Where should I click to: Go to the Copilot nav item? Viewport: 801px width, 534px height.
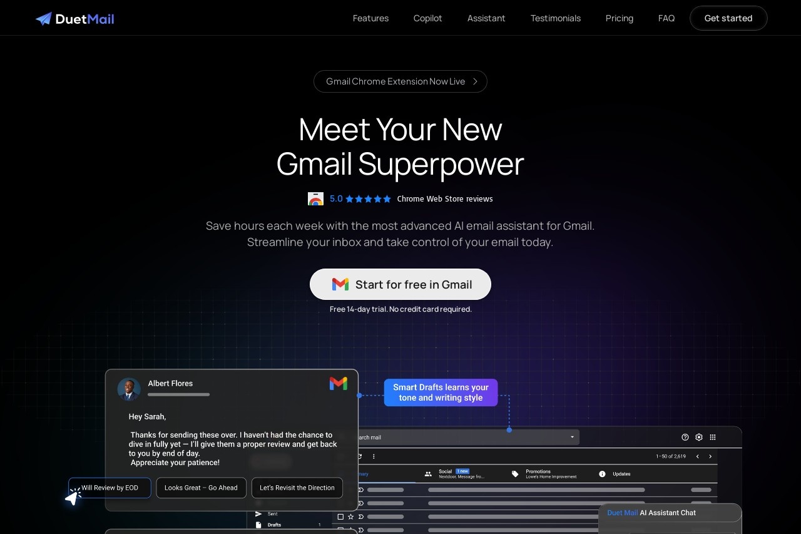click(428, 18)
